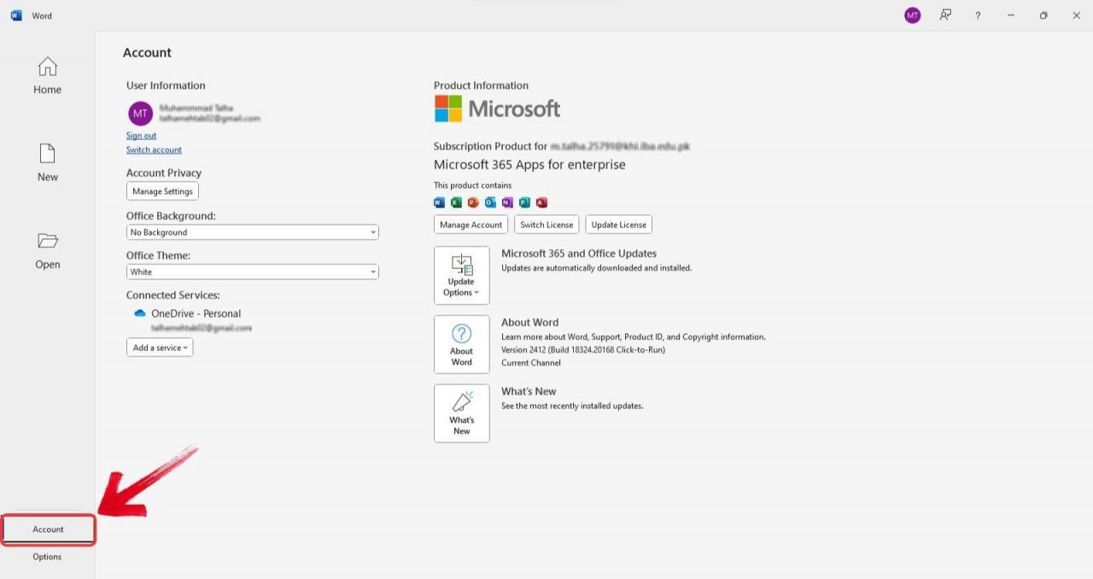The width and height of the screenshot is (1093, 579).
Task: Open the PowerPoint icon in the product list
Action: [x=472, y=202]
